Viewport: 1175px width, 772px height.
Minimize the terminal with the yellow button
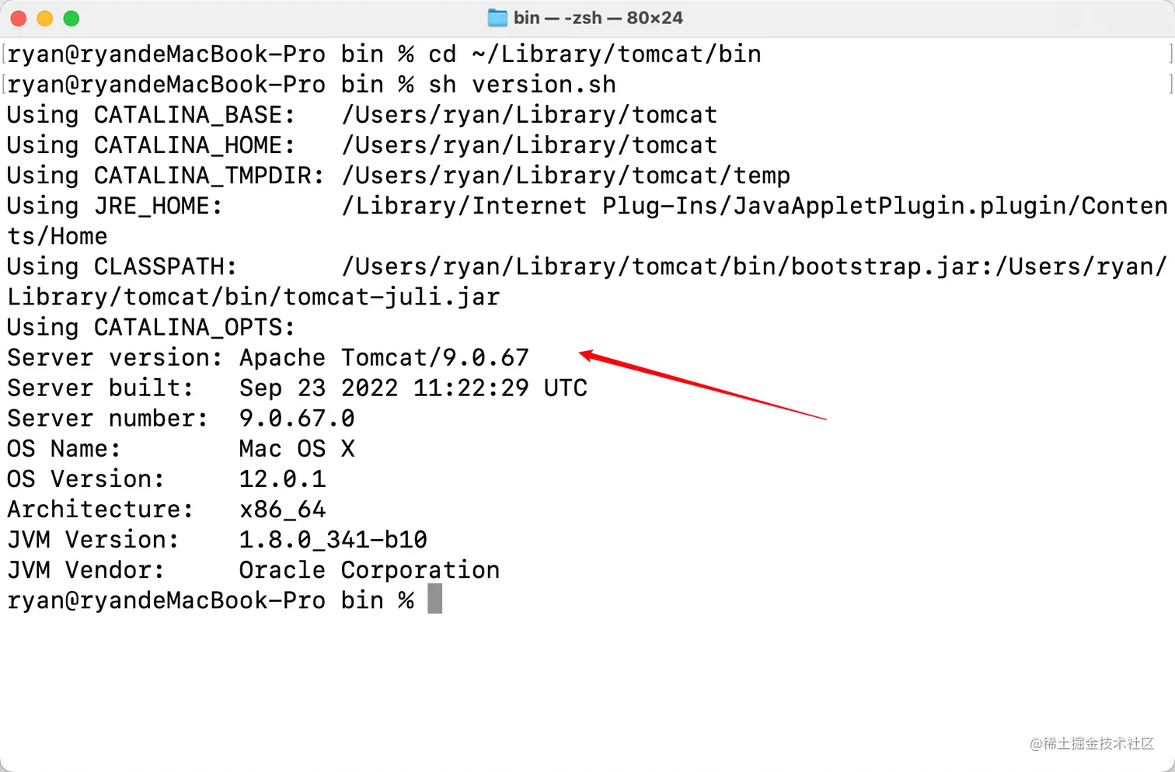(45, 18)
